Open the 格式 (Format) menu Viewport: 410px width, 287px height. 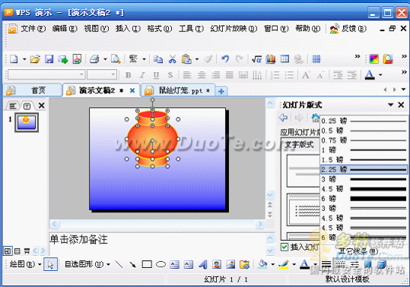tap(159, 28)
